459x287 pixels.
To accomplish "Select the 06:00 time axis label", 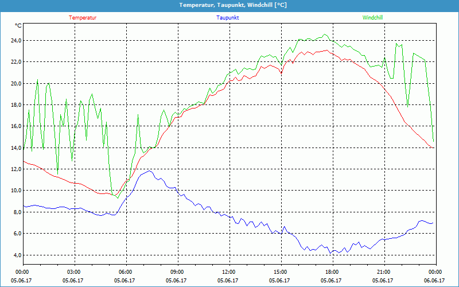I will click(126, 272).
